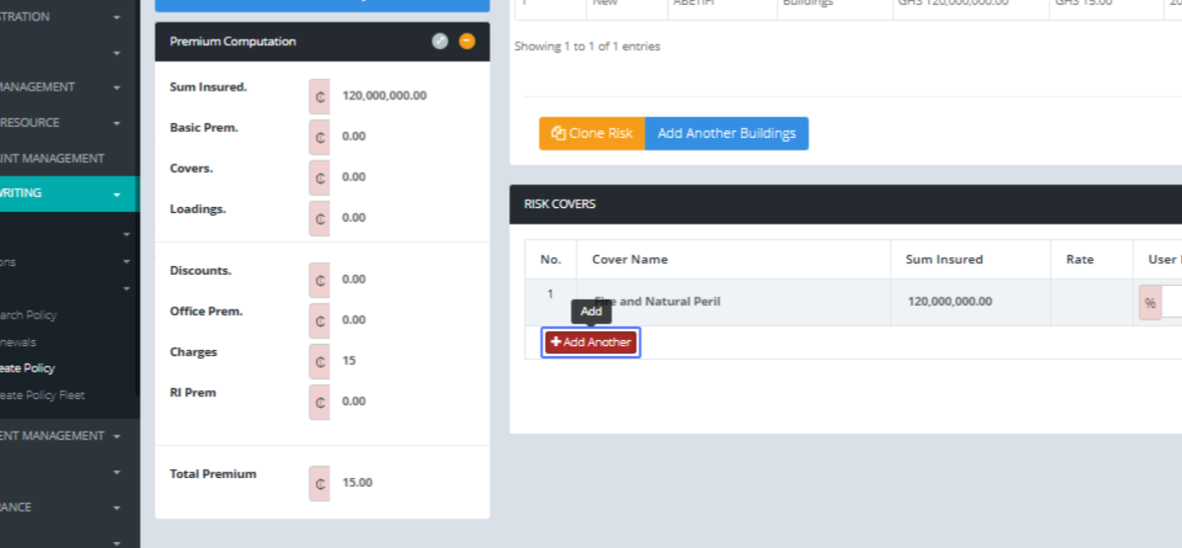Click the percent icon in the User Rate column
Image resolution: width=1182 pixels, height=548 pixels.
[x=1149, y=302]
